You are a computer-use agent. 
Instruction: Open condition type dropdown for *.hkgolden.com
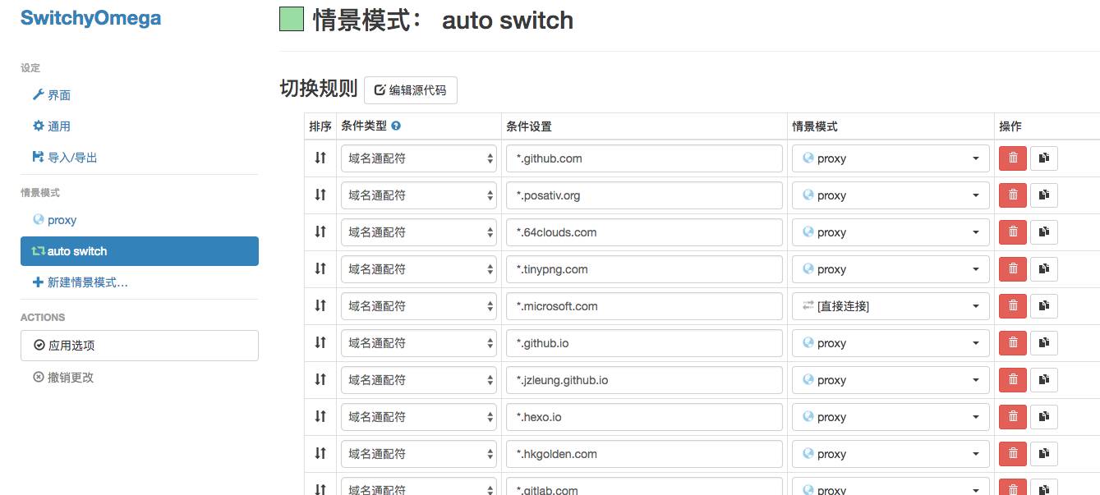(419, 454)
